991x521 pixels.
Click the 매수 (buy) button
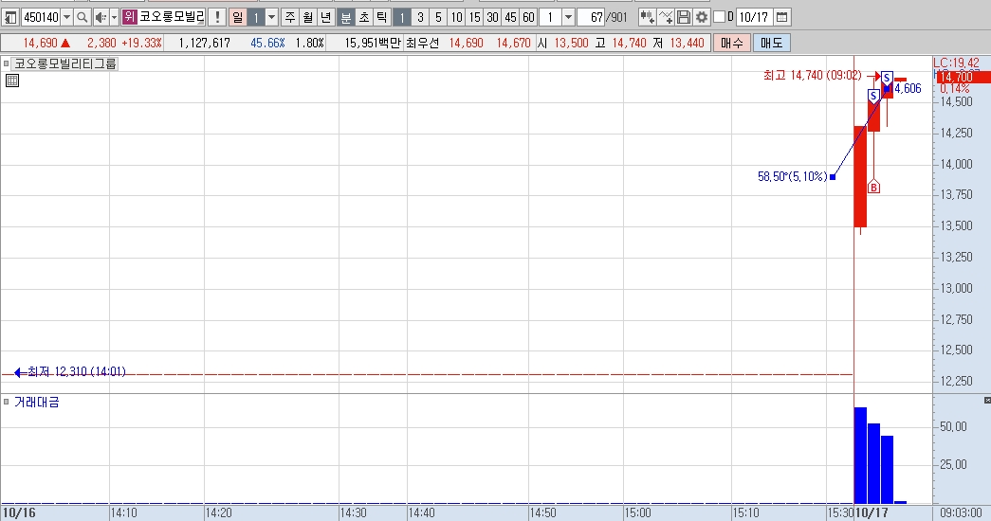[x=732, y=43]
